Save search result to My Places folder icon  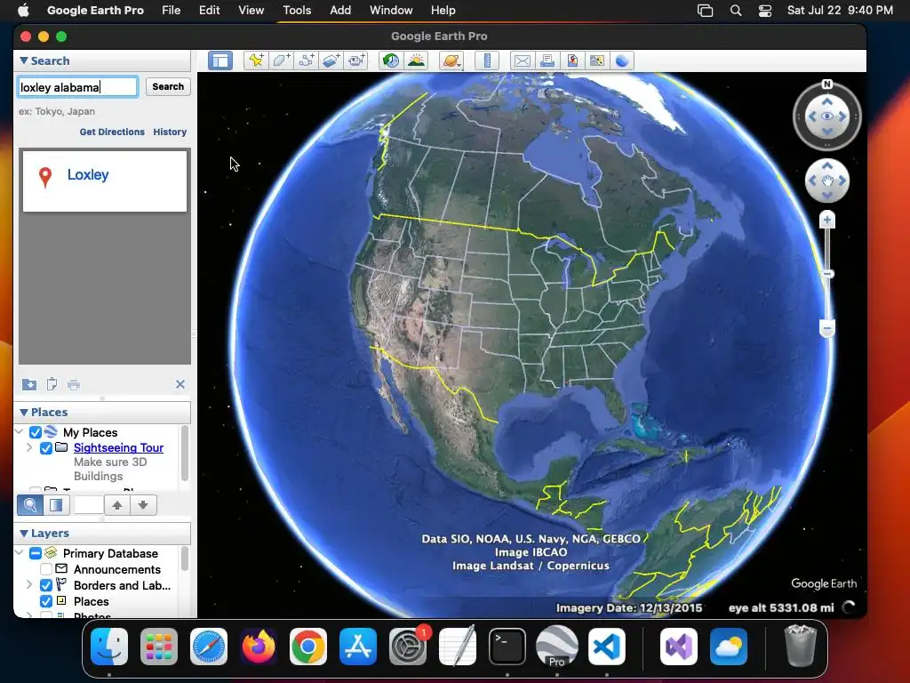pyautogui.click(x=29, y=384)
